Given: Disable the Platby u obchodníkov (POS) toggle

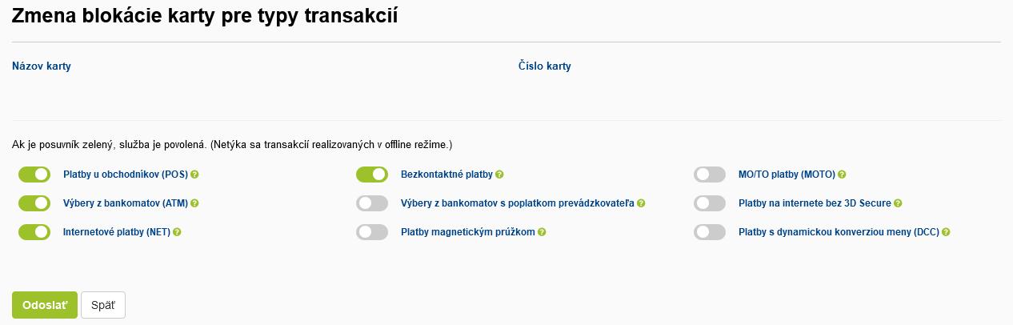Looking at the screenshot, I should point(34,175).
